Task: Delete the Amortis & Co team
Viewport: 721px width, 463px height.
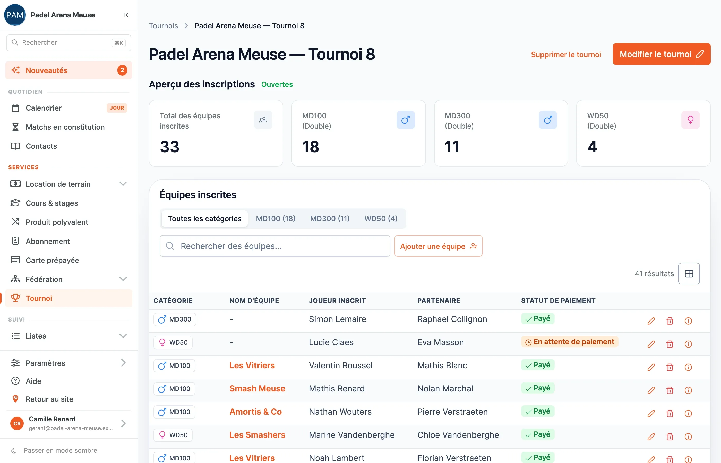Action: (x=669, y=413)
